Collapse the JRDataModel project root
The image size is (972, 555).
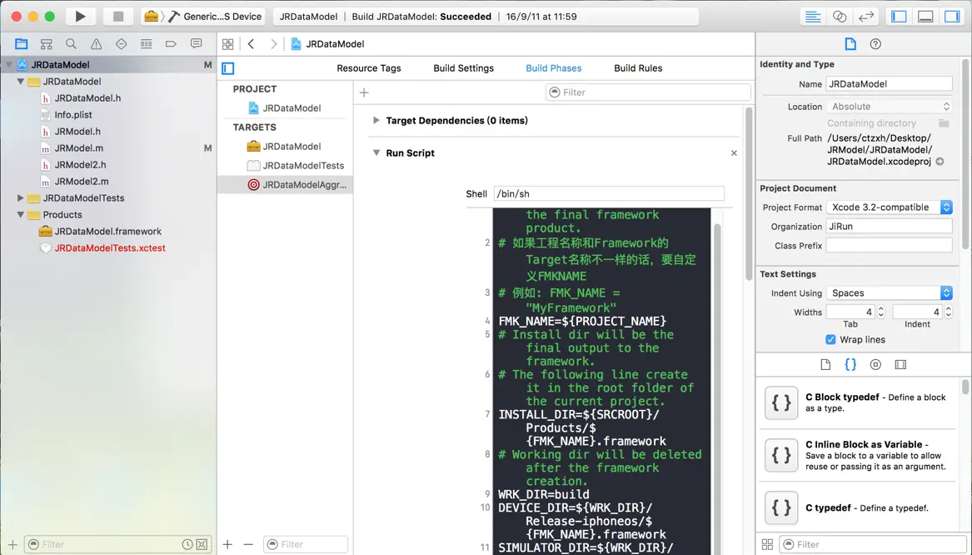pos(8,64)
